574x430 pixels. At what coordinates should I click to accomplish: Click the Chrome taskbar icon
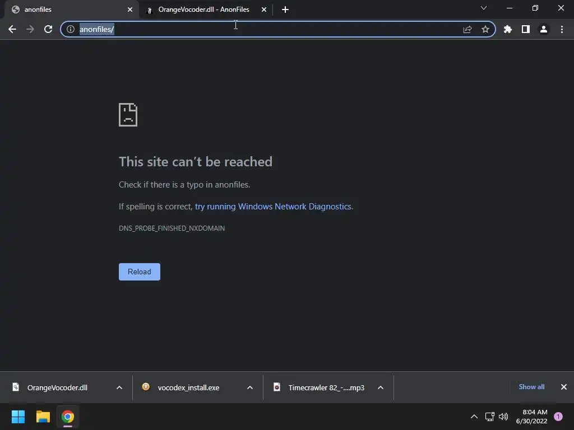[68, 417]
